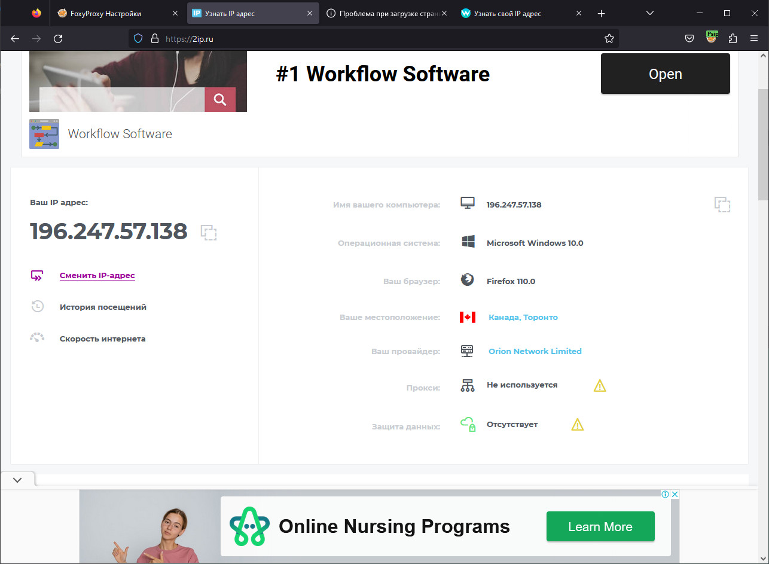
Task: Click the #1 Workflow Software ad headline
Action: coord(383,74)
